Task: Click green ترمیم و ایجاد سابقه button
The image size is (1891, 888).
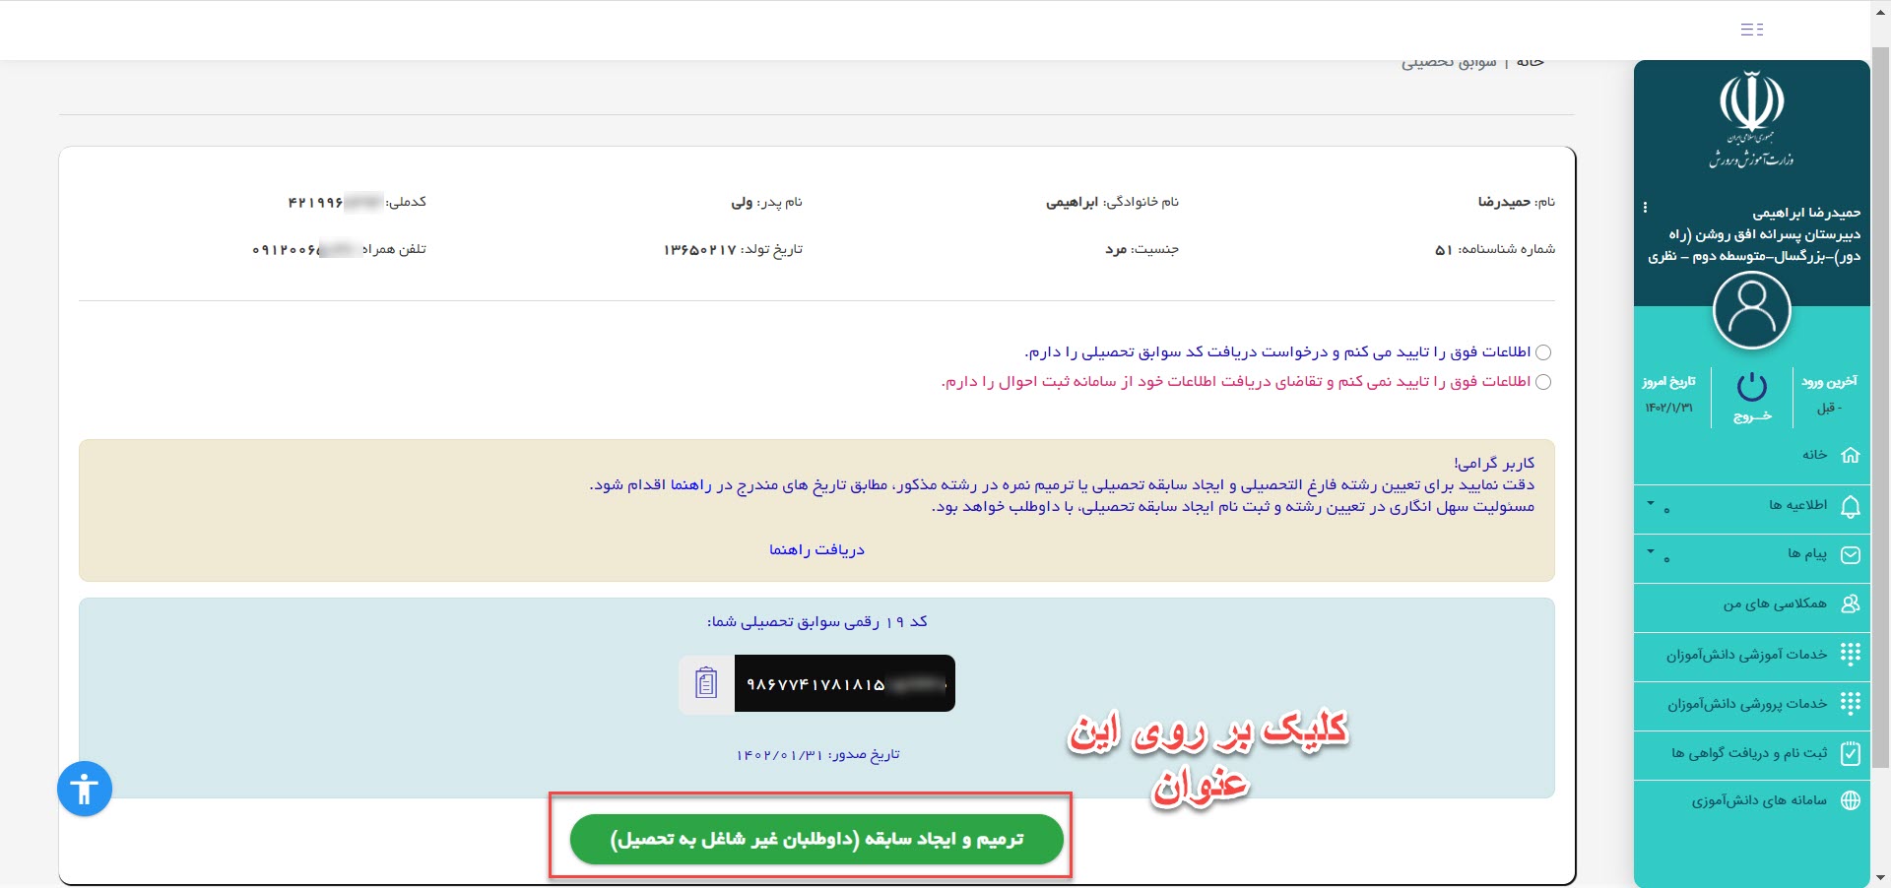Action: pos(816,839)
